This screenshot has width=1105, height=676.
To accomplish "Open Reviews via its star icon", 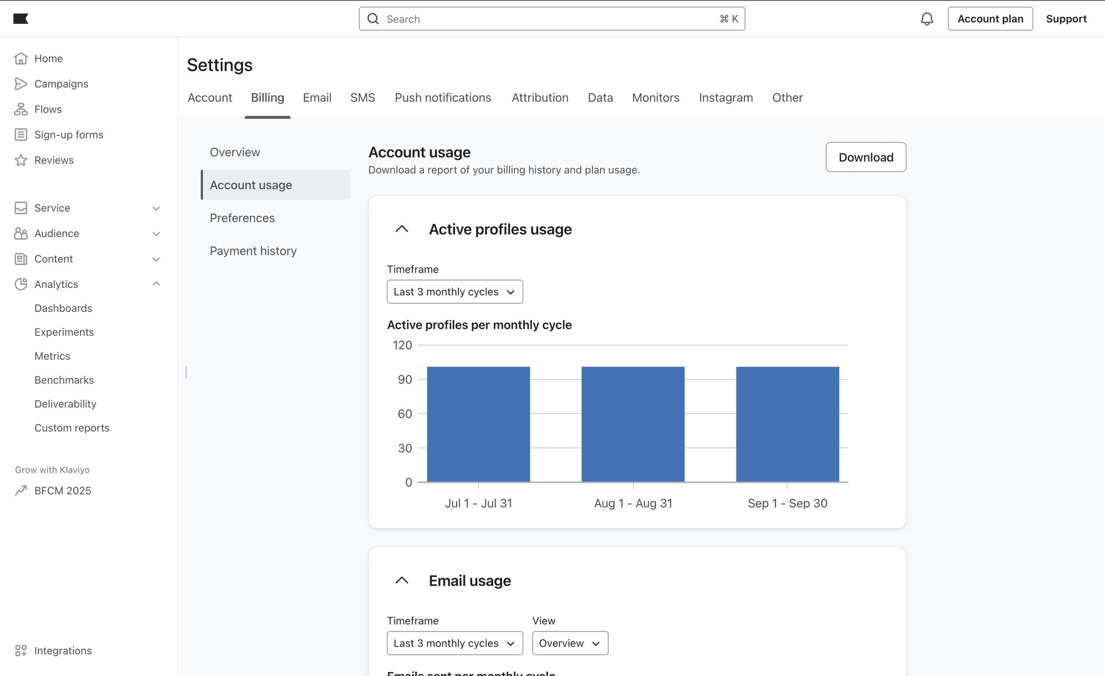I will 21,160.
